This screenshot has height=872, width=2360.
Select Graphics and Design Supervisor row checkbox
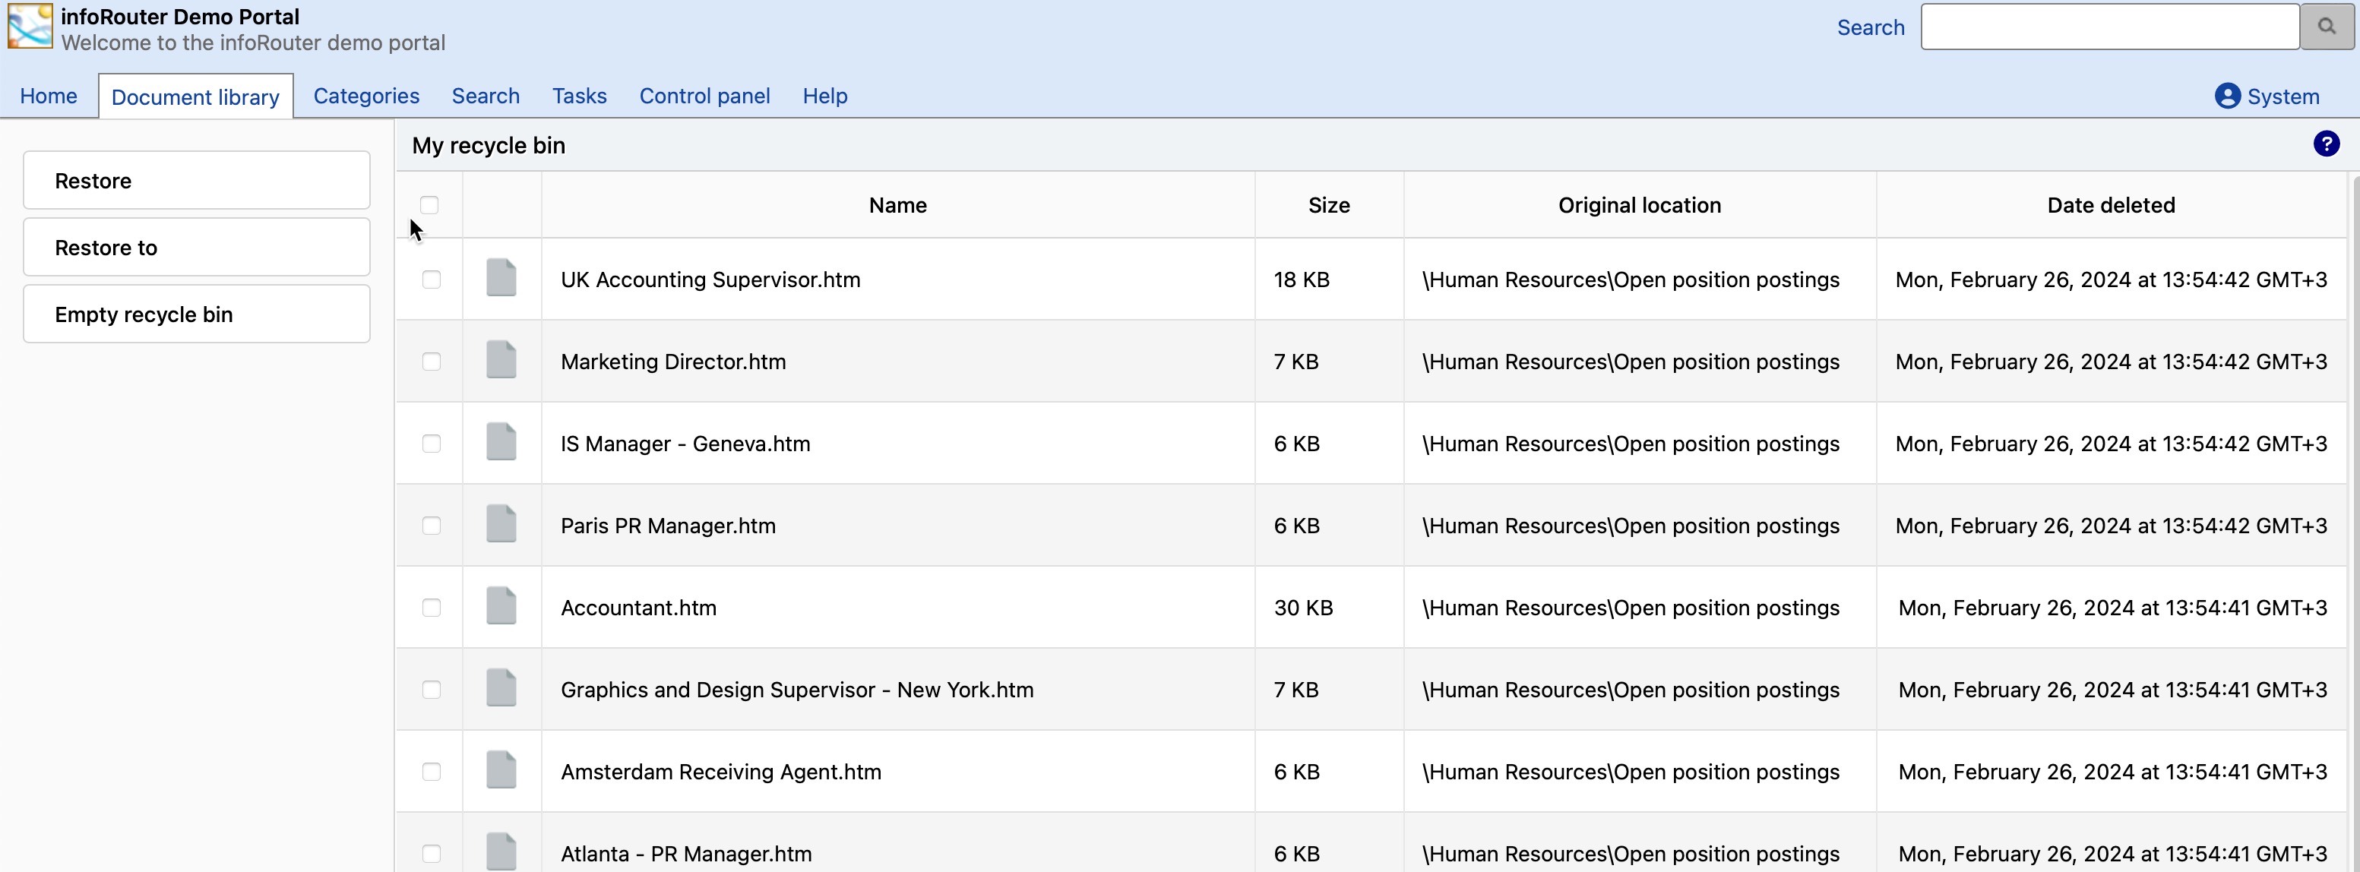[x=431, y=690]
